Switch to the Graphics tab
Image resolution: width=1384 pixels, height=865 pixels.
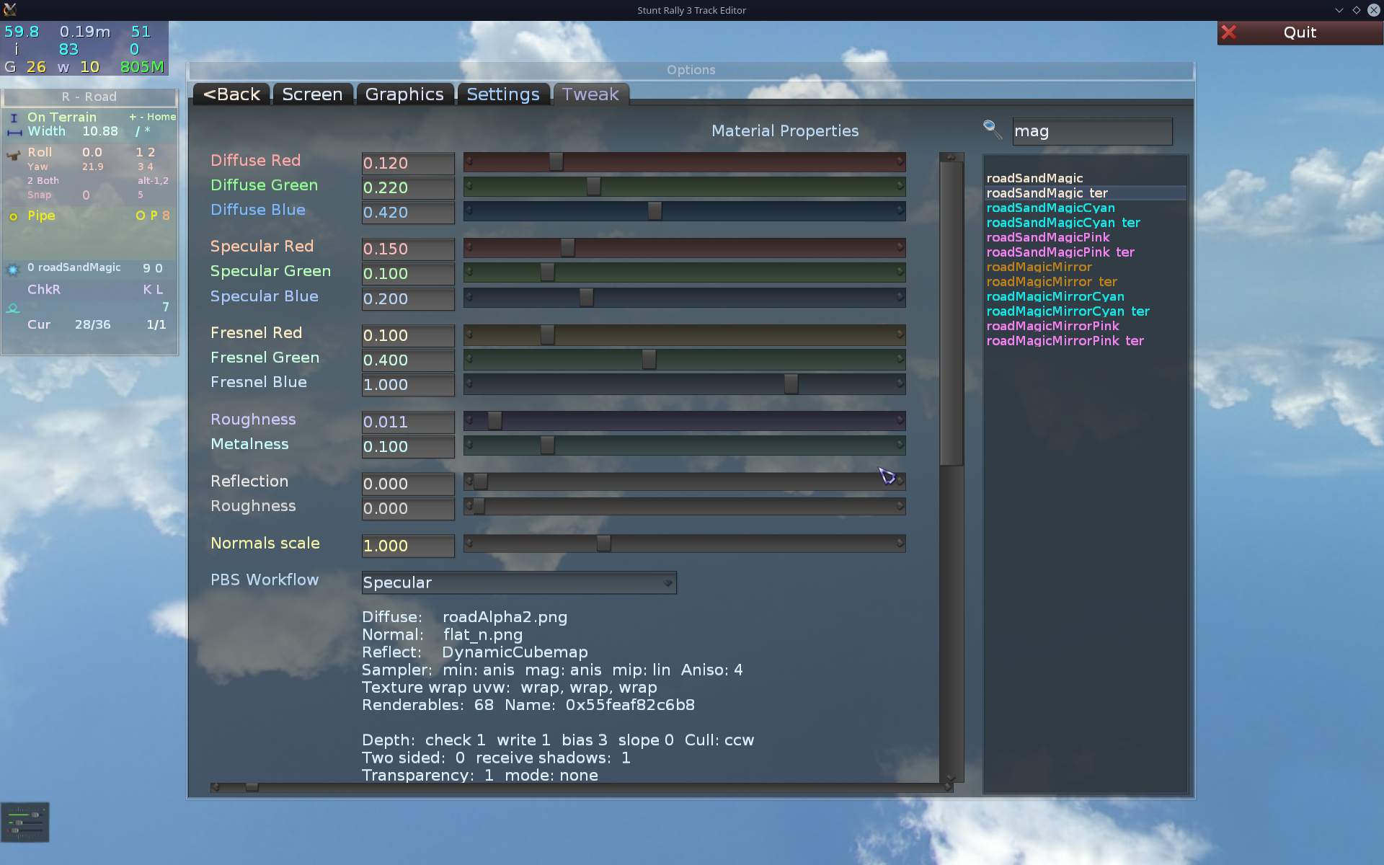(404, 94)
